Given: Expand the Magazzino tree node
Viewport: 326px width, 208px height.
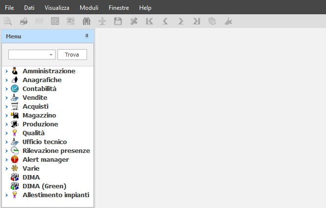Looking at the screenshot, I should (6, 116).
